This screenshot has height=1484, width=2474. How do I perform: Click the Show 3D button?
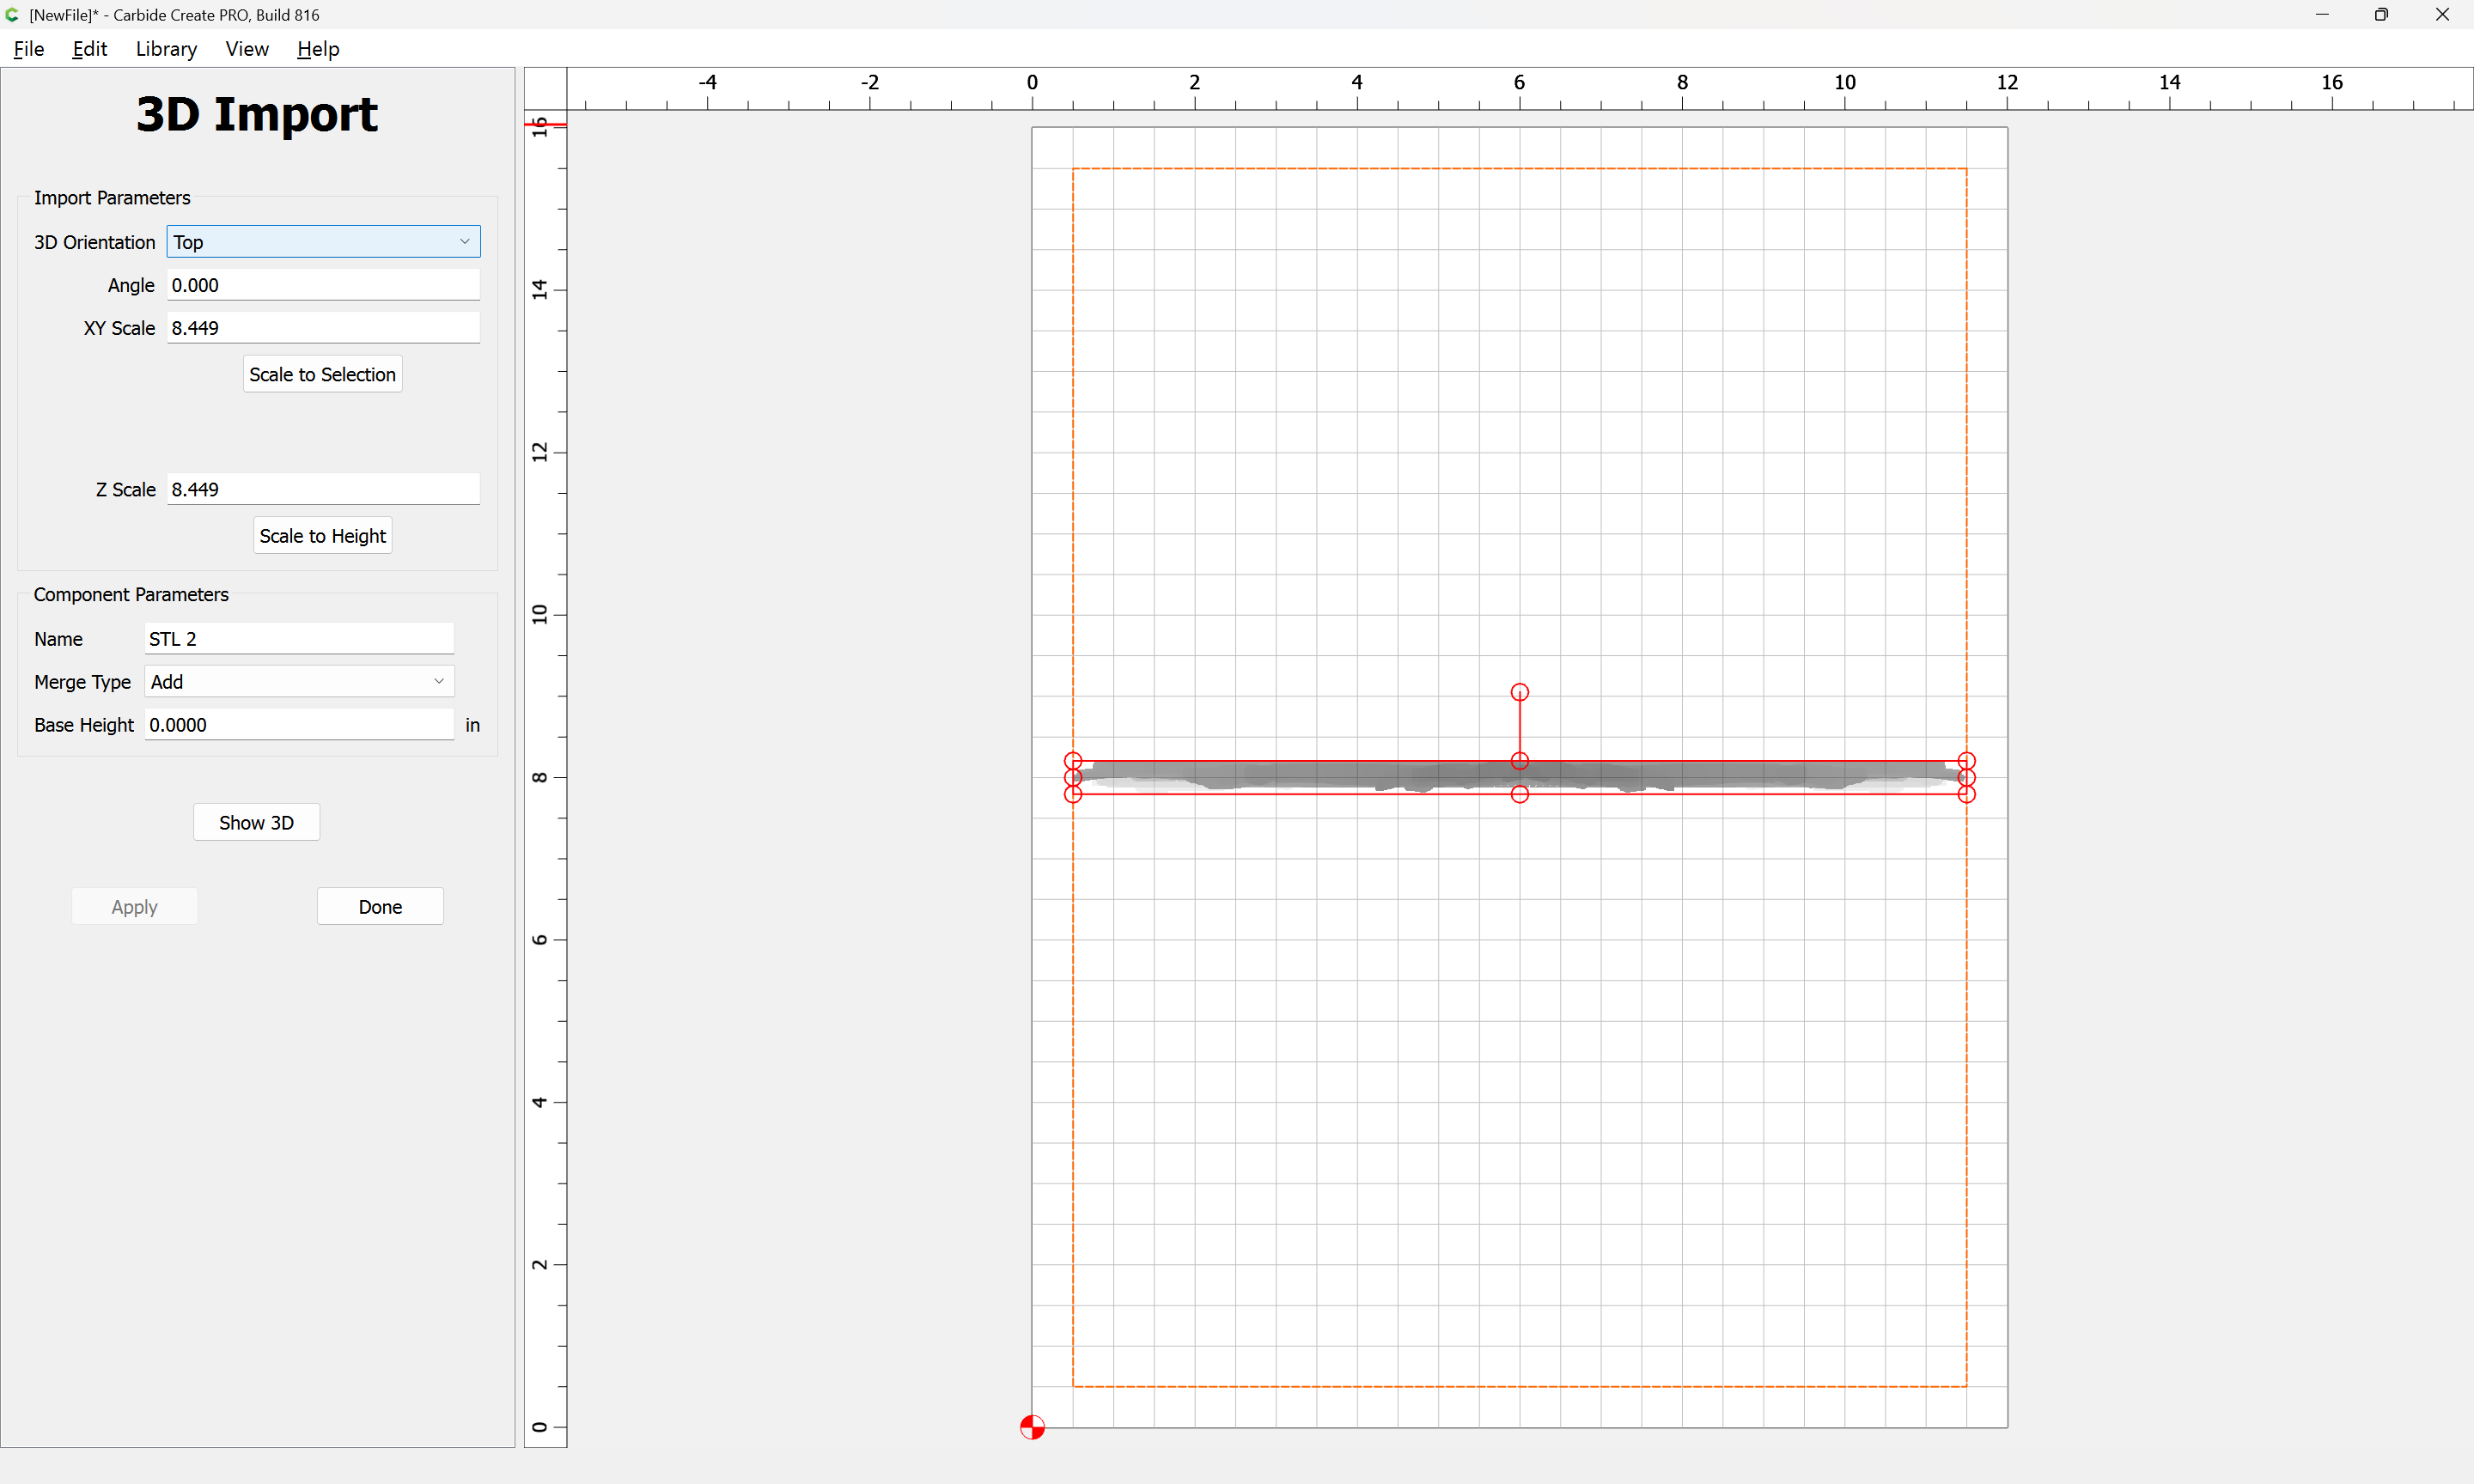256,823
